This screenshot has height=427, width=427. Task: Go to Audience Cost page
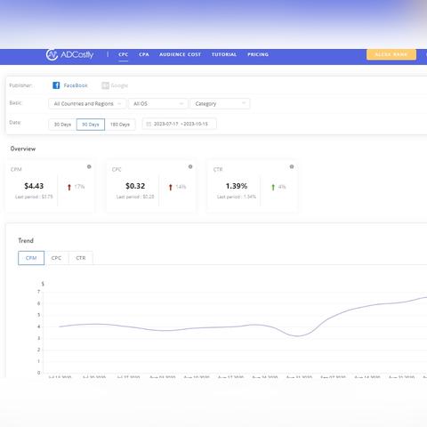[x=180, y=54]
